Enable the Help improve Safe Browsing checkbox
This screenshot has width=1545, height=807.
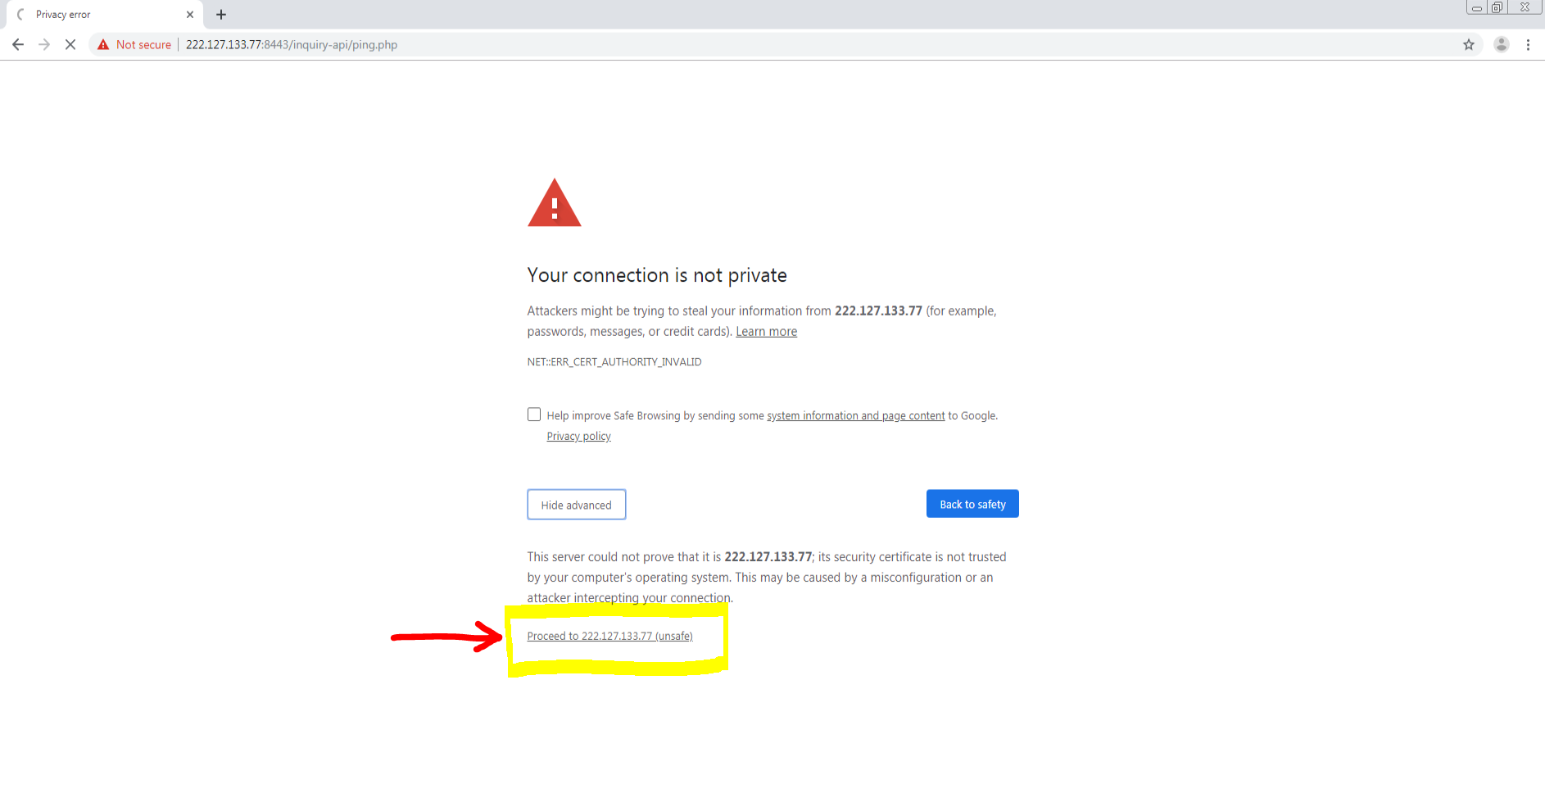(x=534, y=415)
